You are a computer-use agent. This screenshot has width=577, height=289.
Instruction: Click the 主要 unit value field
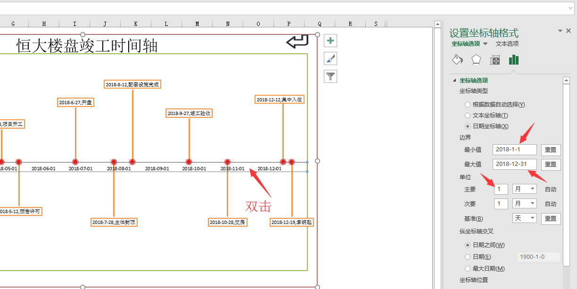coord(501,189)
